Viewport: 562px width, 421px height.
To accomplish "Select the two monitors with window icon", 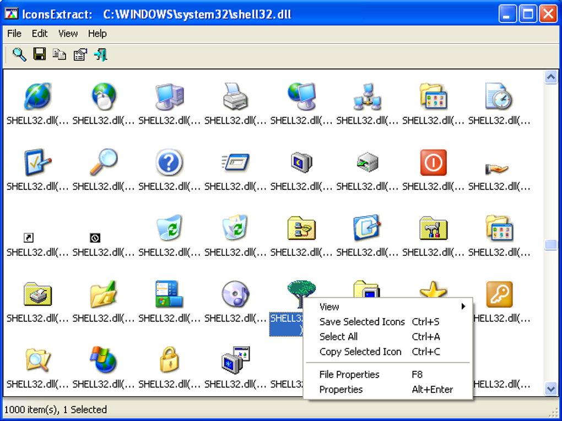I will coord(235,360).
